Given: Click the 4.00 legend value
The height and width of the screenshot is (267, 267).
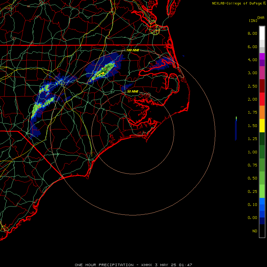Looking at the screenshot, I should coord(252,60).
